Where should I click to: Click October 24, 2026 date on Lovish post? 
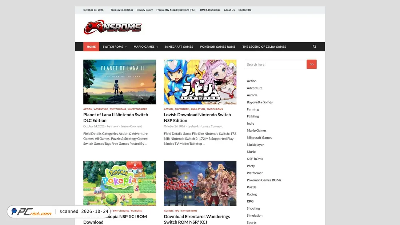174,126
